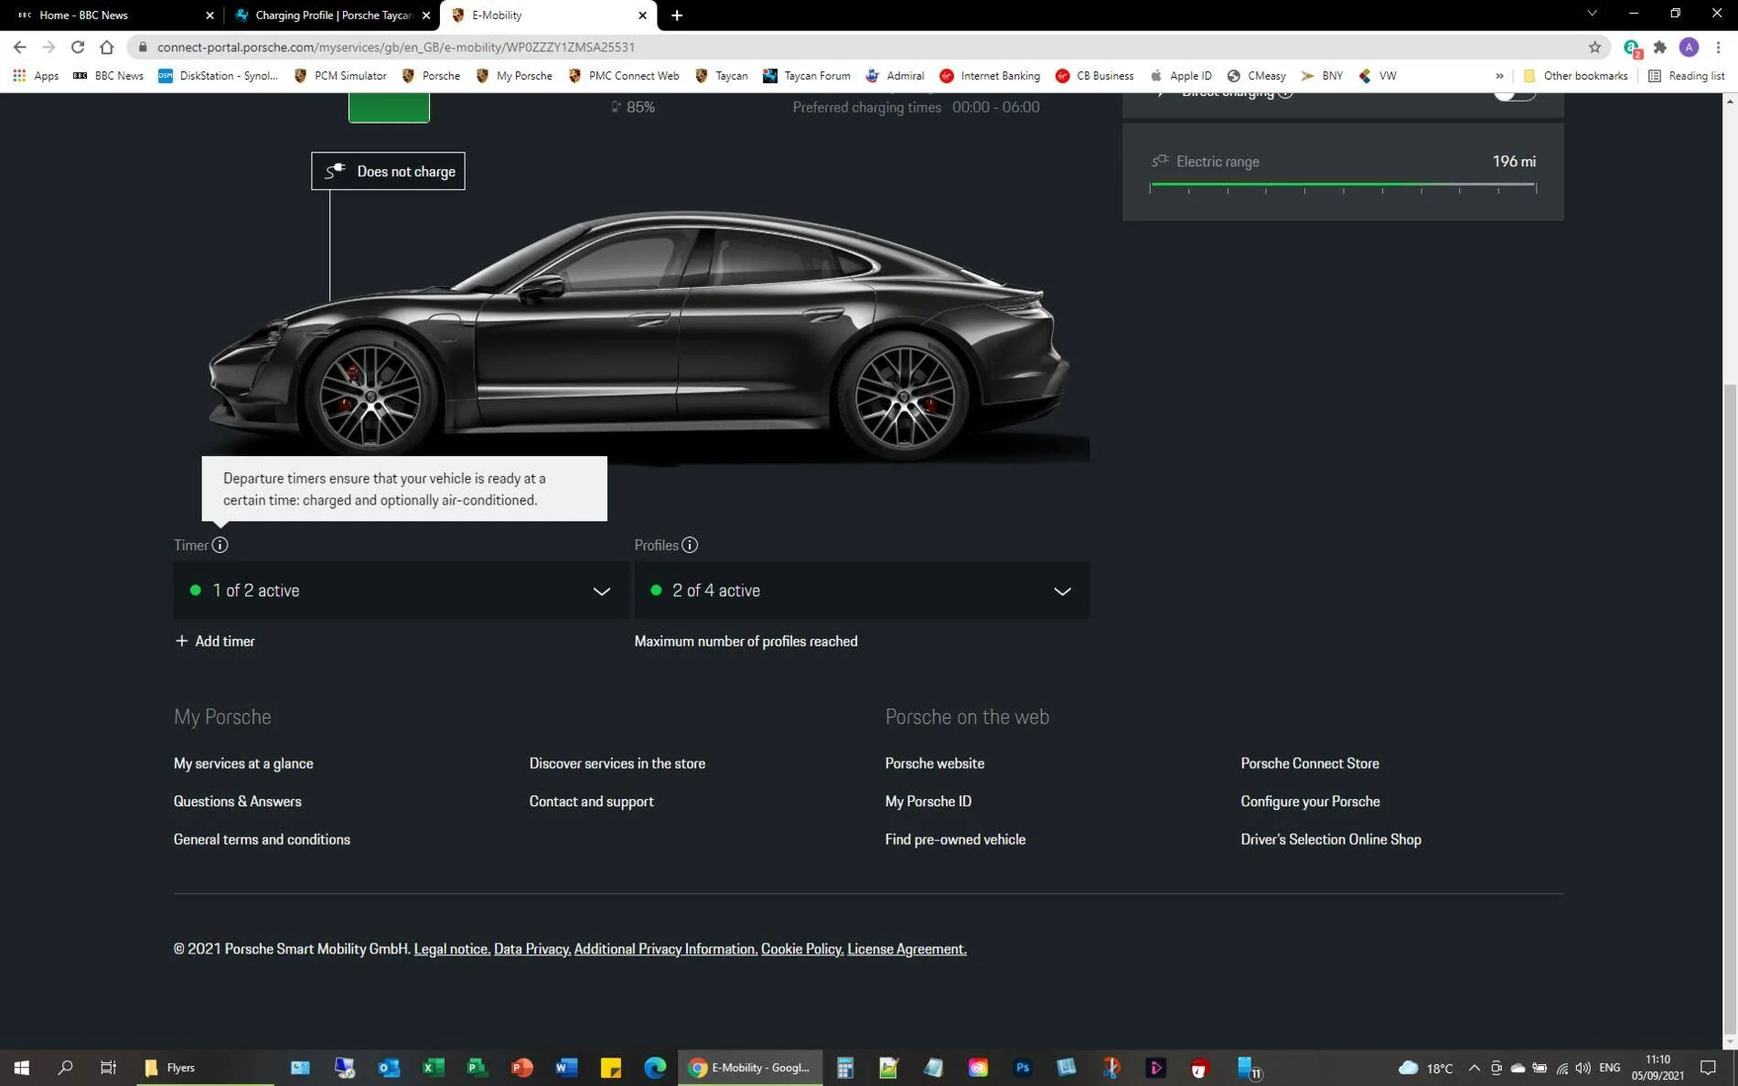Image resolution: width=1738 pixels, height=1086 pixels.
Task: Close the Home - BBC News tab
Action: [209, 15]
